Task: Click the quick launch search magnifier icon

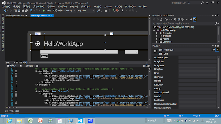Action: coord(202,3)
